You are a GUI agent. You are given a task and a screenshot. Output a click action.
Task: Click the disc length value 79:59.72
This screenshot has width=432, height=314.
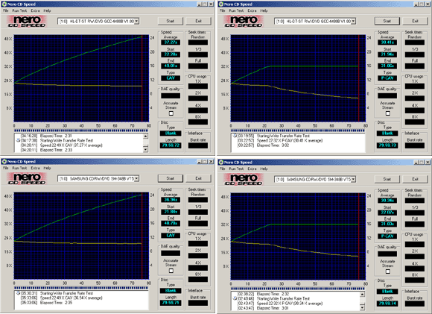coord(171,145)
